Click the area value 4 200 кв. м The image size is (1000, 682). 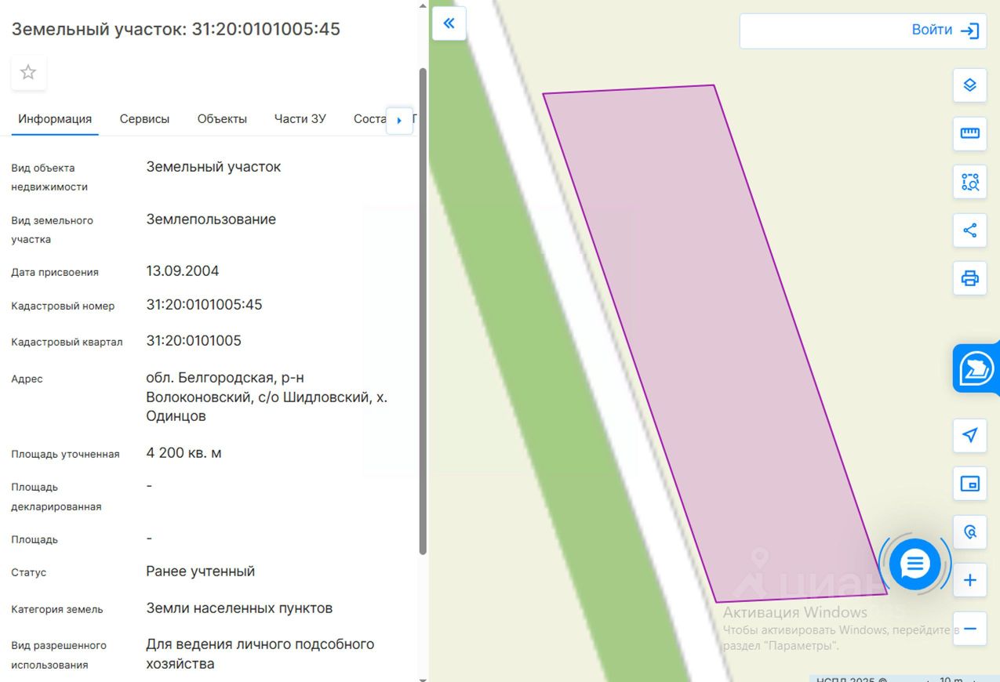tap(184, 453)
